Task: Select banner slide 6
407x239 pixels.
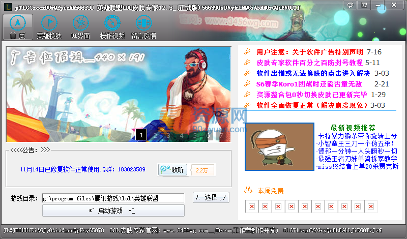Action: pos(208,135)
